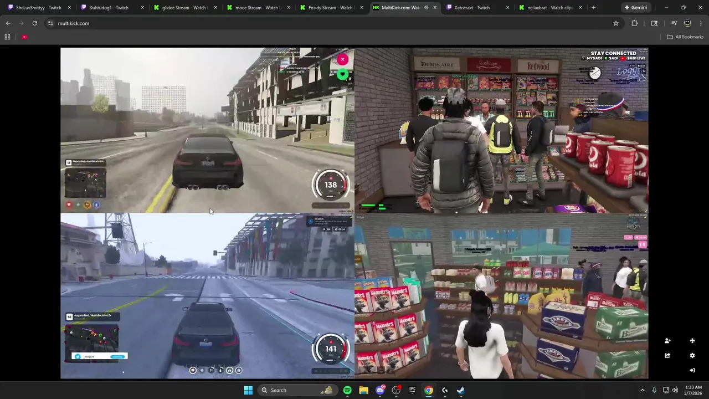Open Chrome three-dot menu
The image size is (709, 399).
701,23
